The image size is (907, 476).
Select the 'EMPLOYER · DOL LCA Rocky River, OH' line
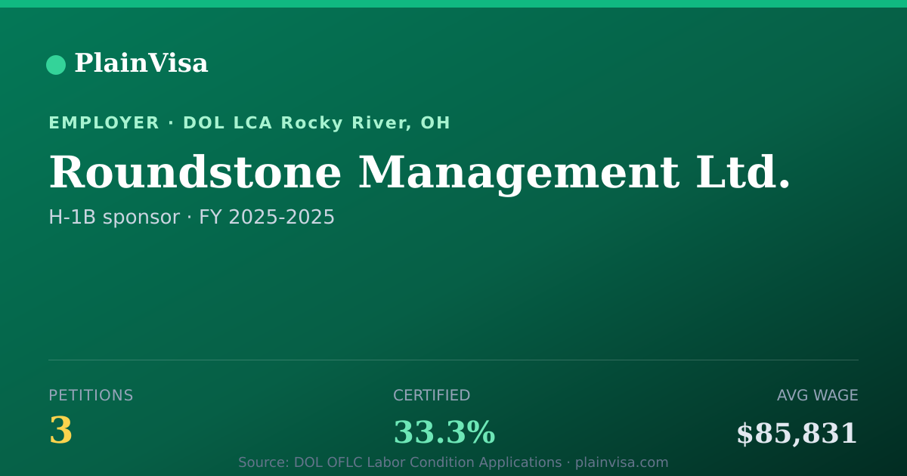point(249,123)
